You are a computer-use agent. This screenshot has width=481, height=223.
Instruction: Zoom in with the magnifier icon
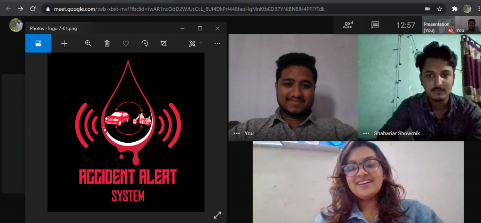88,43
